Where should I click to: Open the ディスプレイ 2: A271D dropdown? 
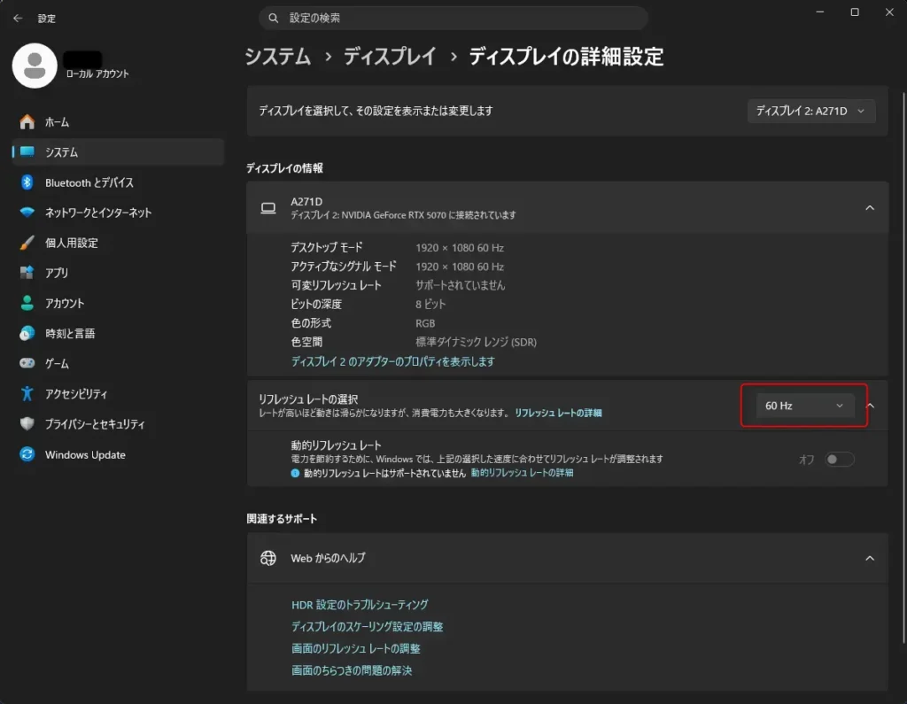811,111
